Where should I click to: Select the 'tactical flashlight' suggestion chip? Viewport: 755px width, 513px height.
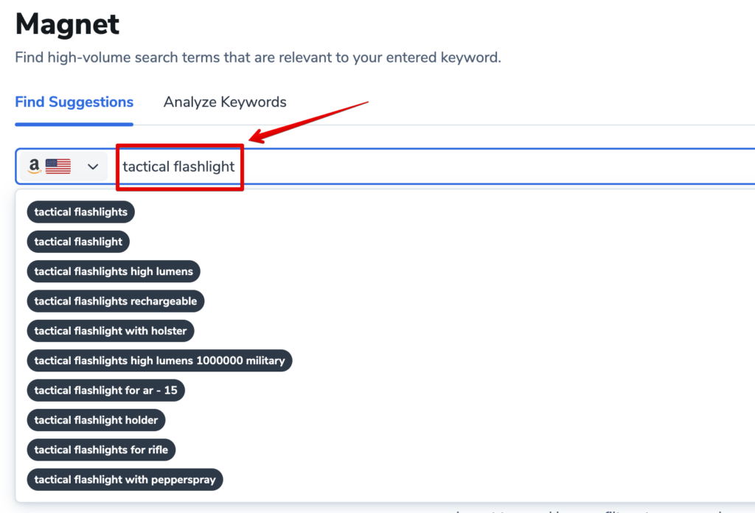tap(78, 242)
